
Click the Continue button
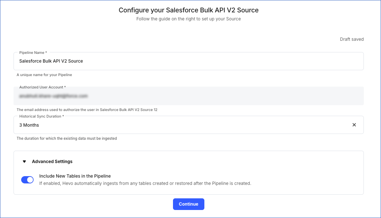188,204
